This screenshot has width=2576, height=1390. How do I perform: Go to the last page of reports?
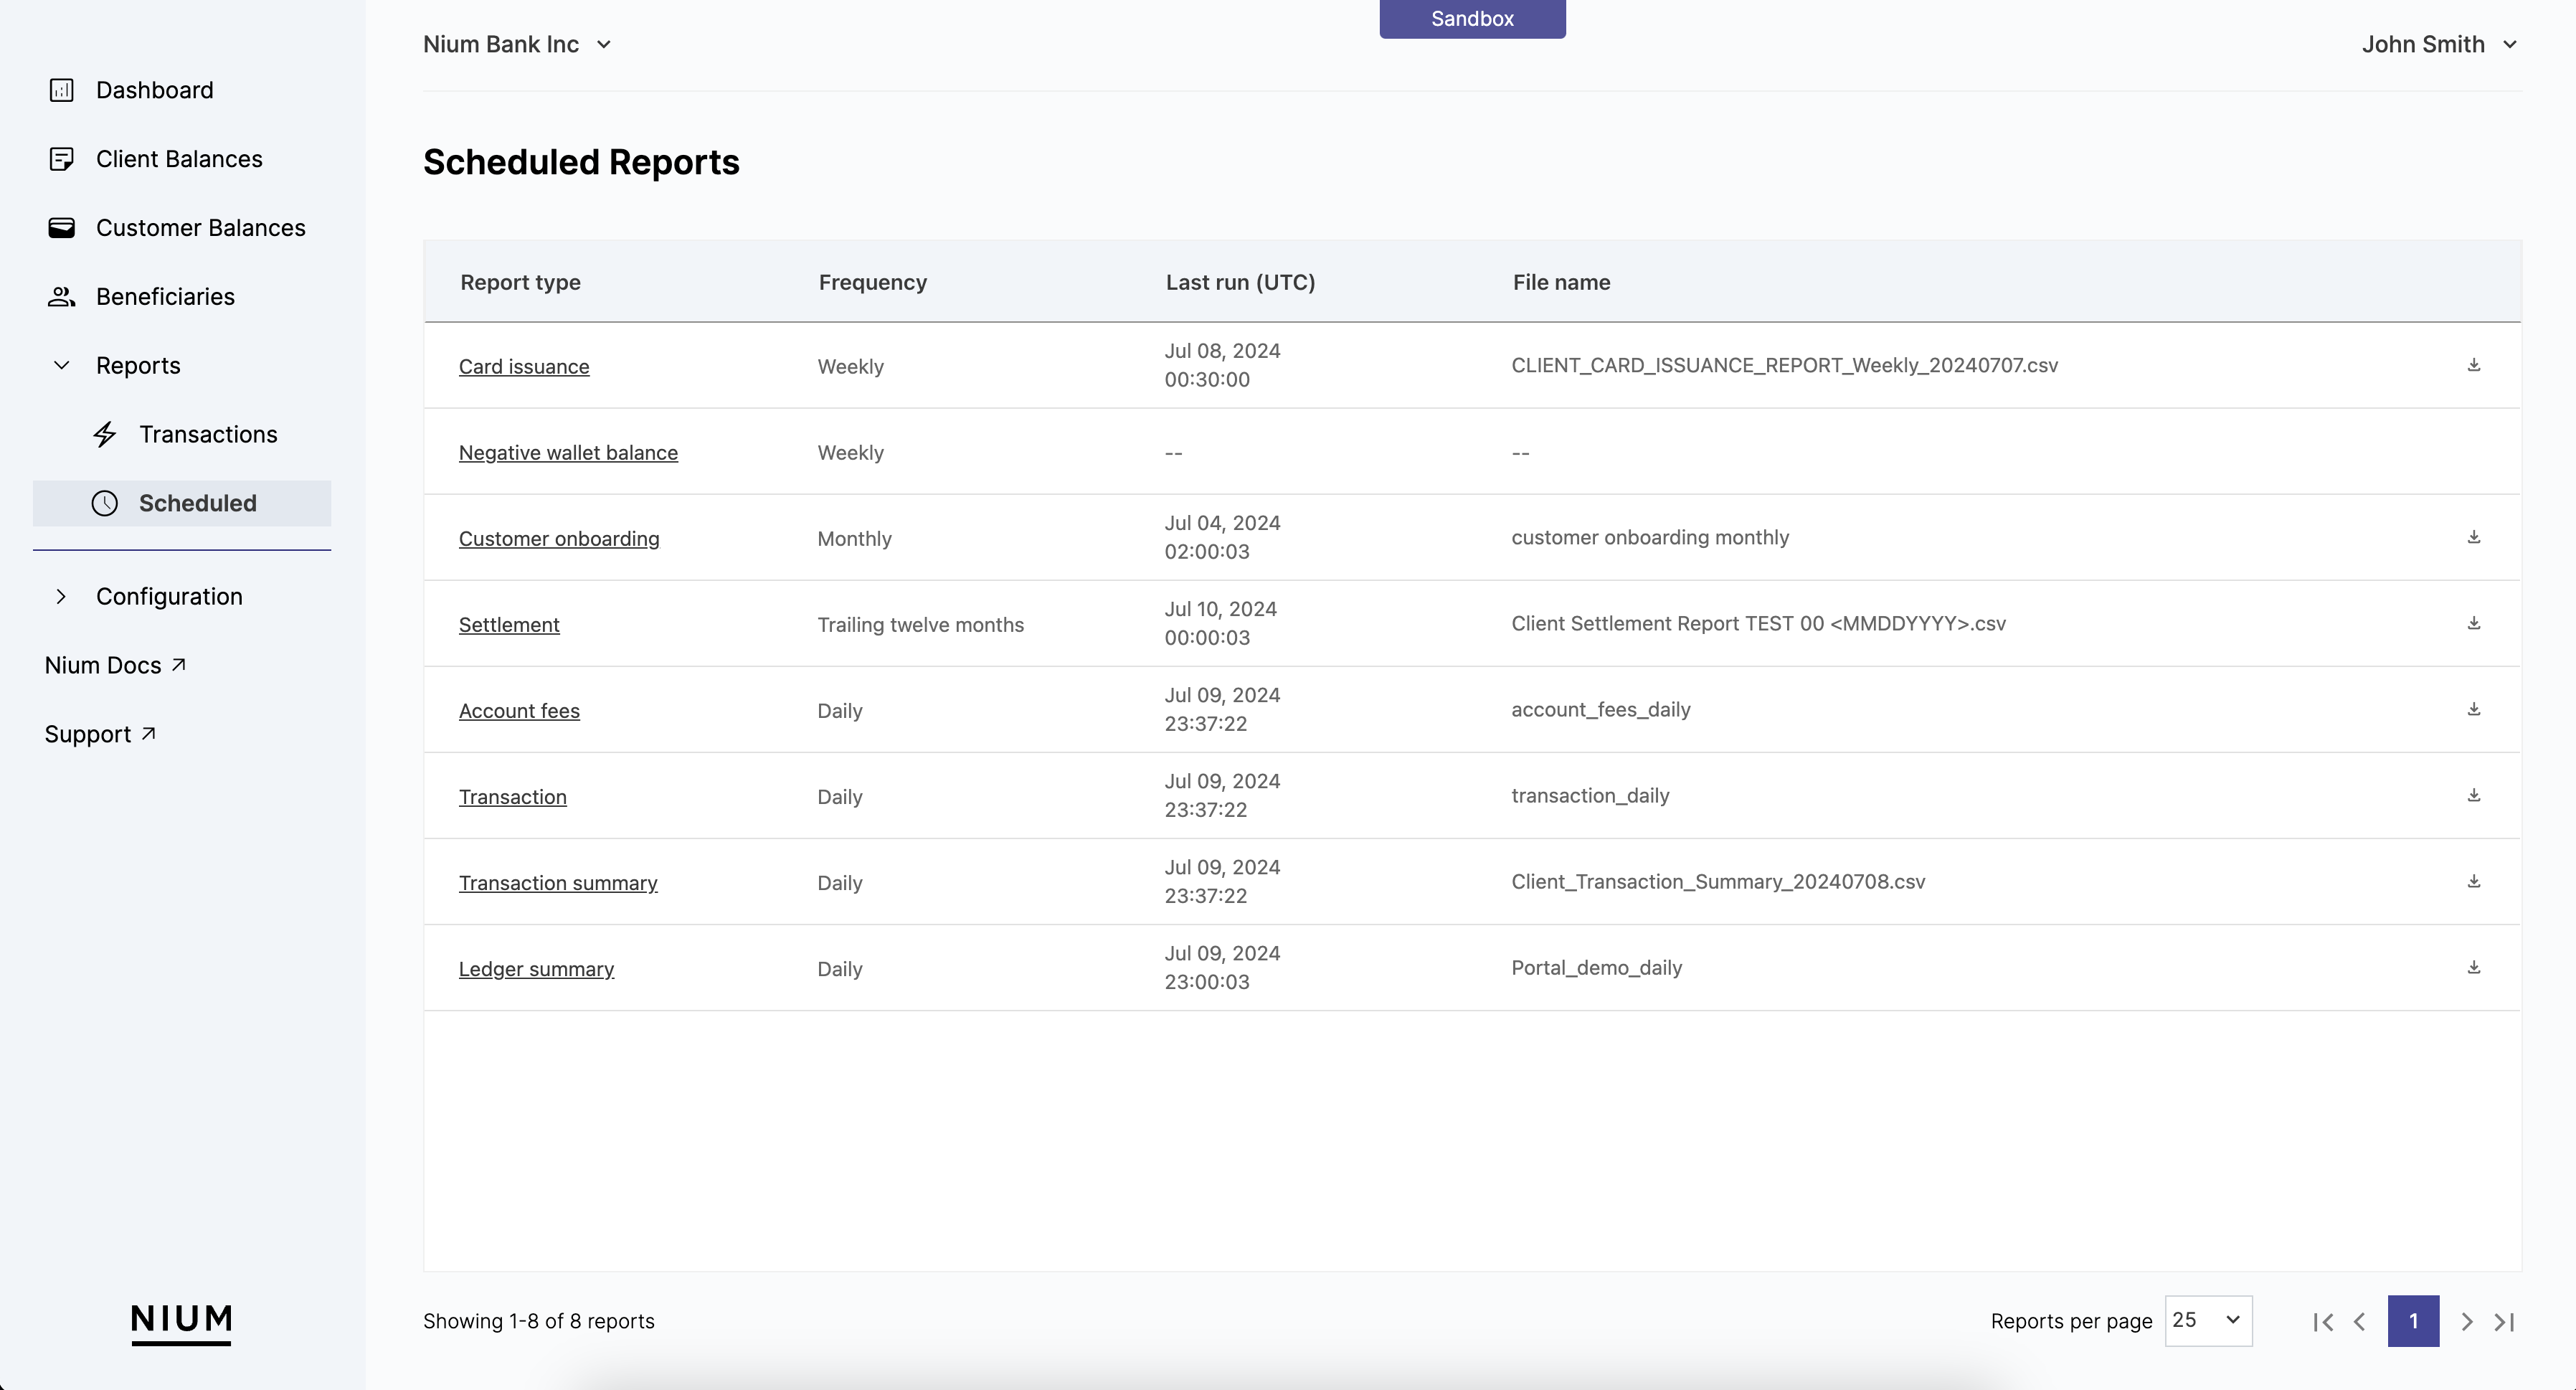[x=2504, y=1322]
